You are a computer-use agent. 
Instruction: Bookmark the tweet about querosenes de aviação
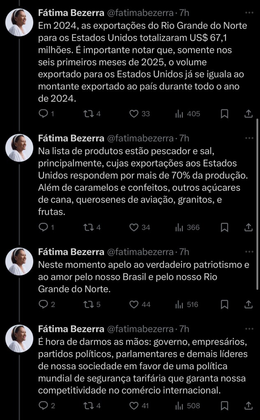pyautogui.click(x=224, y=227)
